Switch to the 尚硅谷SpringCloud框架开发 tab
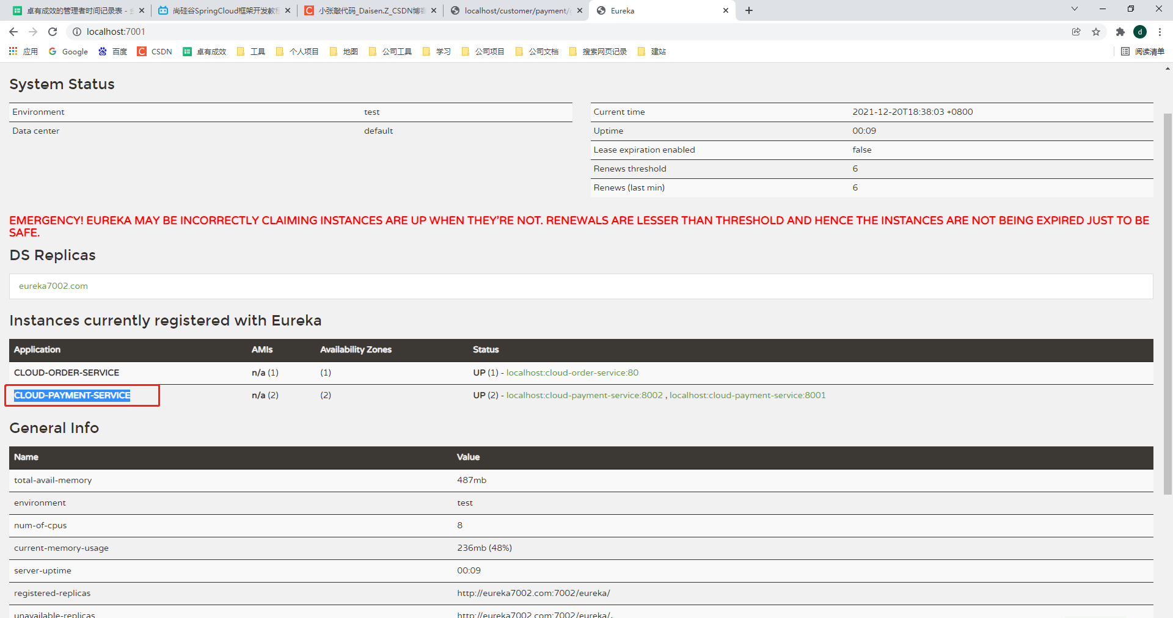 click(x=218, y=10)
